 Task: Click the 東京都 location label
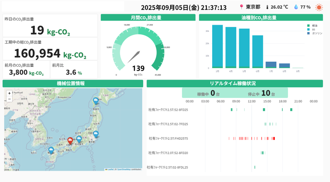pyautogui.click(x=253, y=7)
